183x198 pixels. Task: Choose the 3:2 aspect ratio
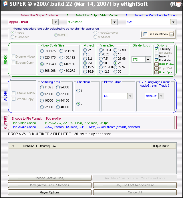[x=85, y=59]
